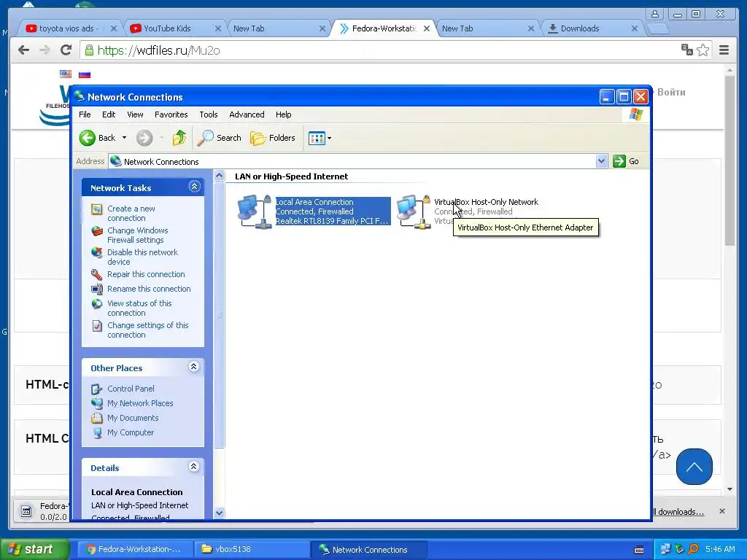Click the My Computer icon
Viewport: 747px width, 560px height.
[x=97, y=433]
